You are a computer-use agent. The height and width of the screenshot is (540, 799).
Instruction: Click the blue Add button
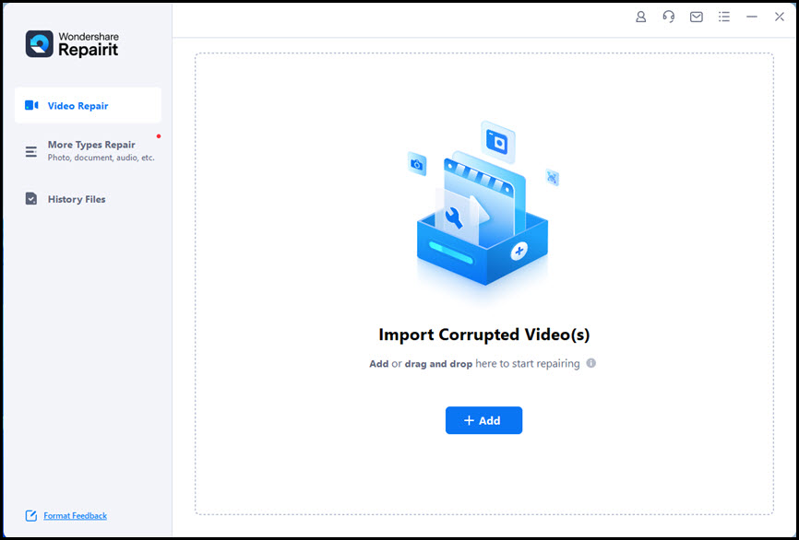click(x=483, y=420)
